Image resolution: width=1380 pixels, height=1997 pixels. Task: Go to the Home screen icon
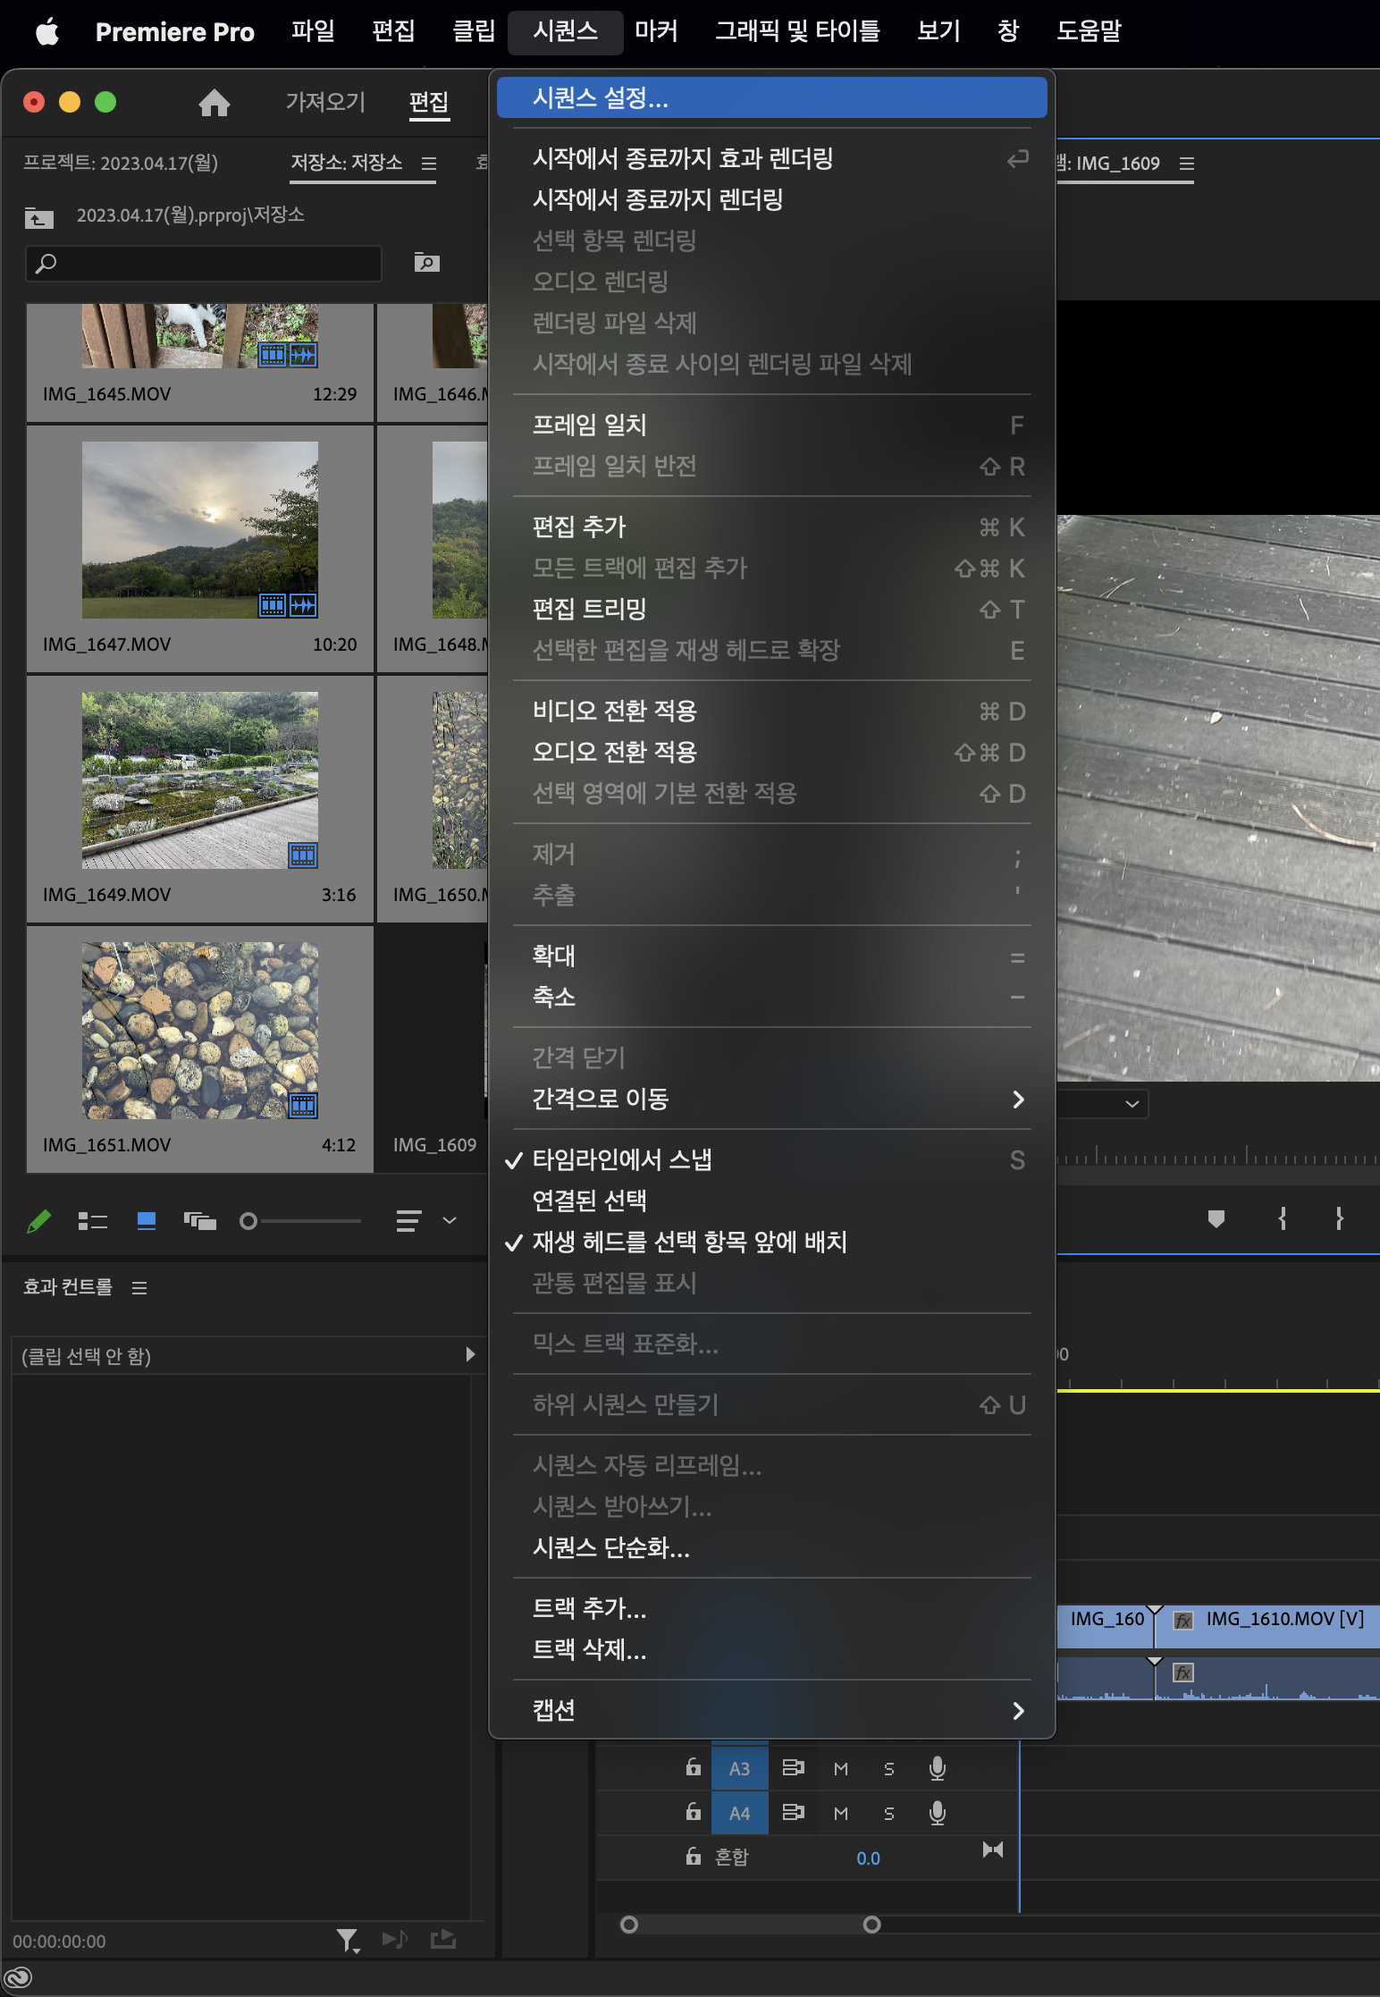[214, 103]
